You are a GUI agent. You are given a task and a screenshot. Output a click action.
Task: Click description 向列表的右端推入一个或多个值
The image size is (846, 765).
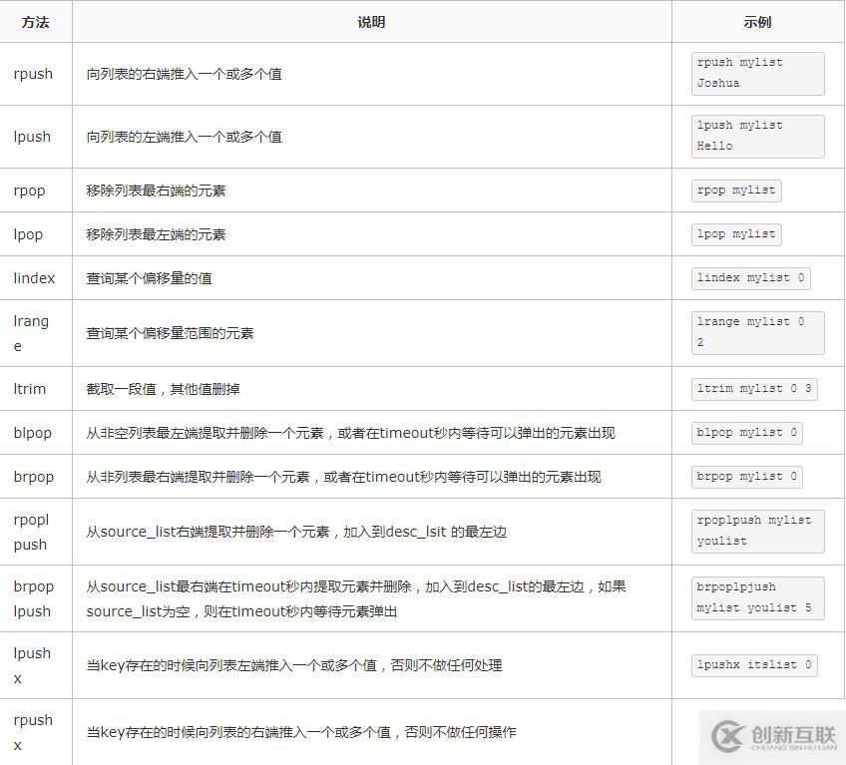point(184,74)
